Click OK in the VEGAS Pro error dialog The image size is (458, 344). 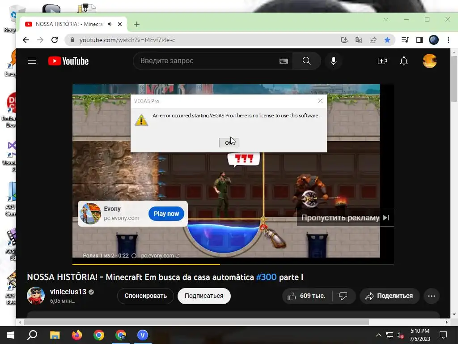[229, 142]
